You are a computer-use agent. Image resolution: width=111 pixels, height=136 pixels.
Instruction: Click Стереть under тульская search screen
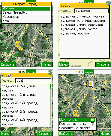(x=103, y=64)
